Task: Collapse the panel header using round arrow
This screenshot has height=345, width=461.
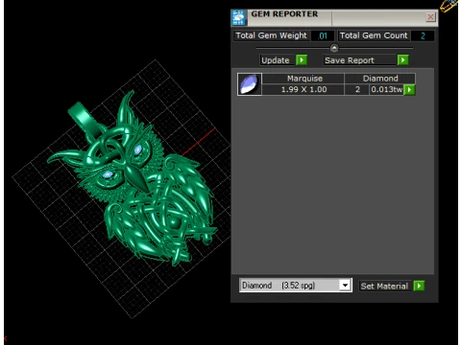Action: pyautogui.click(x=334, y=48)
